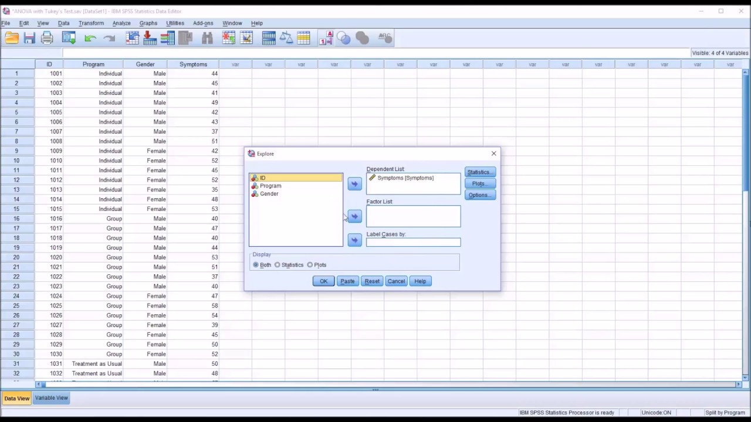Click OK in the Explore dialog
751x422 pixels.
pyautogui.click(x=323, y=281)
